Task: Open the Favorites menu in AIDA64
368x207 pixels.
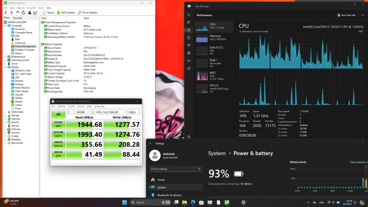Action: [x=31, y=8]
